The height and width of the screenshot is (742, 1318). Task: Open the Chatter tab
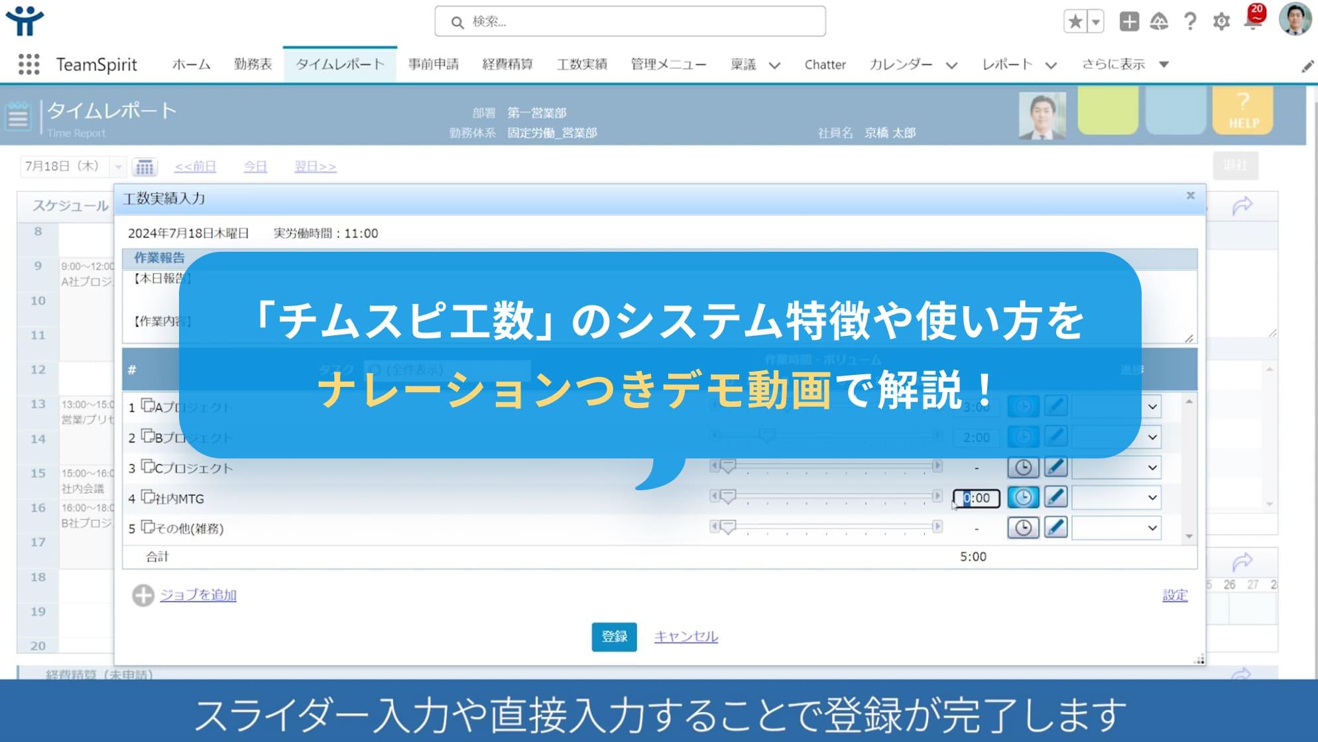click(825, 64)
